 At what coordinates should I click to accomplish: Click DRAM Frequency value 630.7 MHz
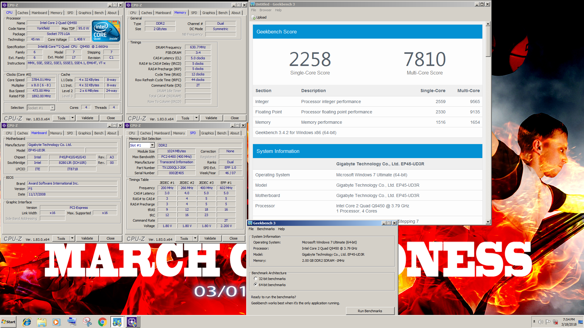pyautogui.click(x=198, y=47)
